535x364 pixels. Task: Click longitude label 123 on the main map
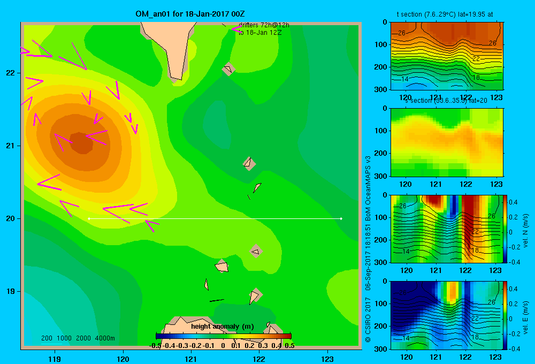327,359
